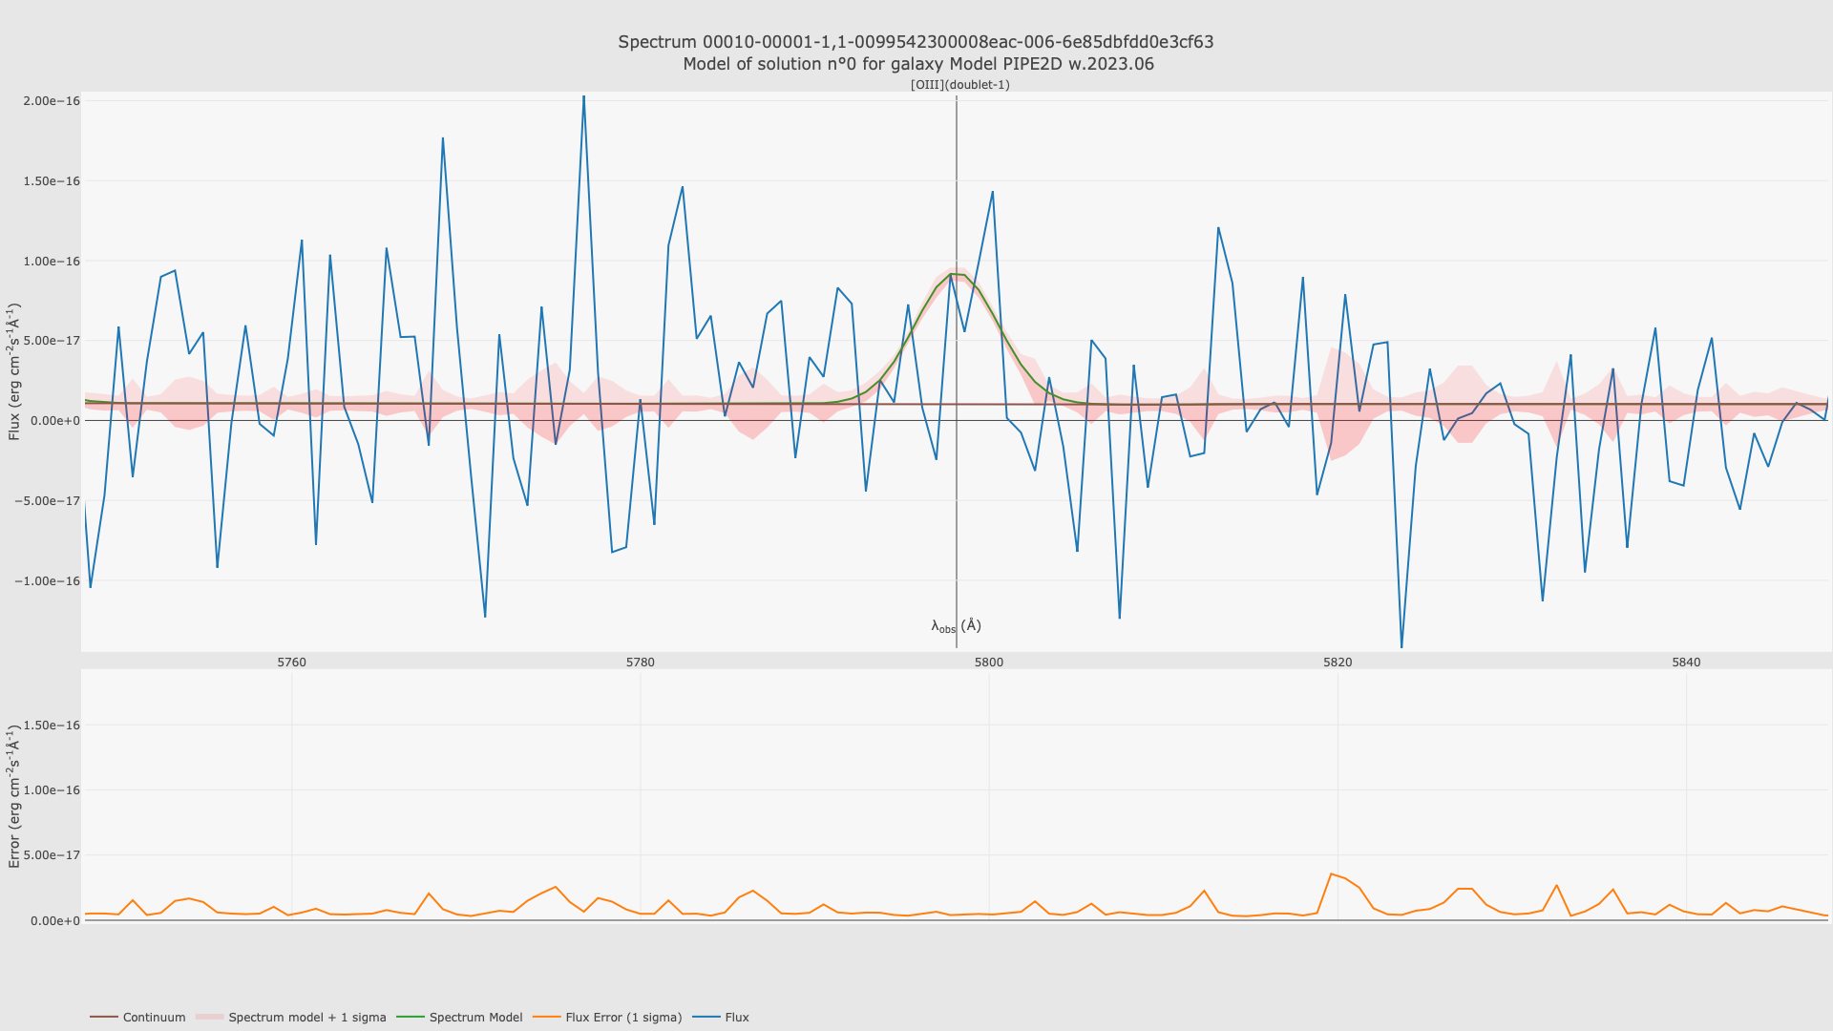Click the 5840 wavelength axis tick label
Viewport: 1833px width, 1031px height.
coord(1686,663)
